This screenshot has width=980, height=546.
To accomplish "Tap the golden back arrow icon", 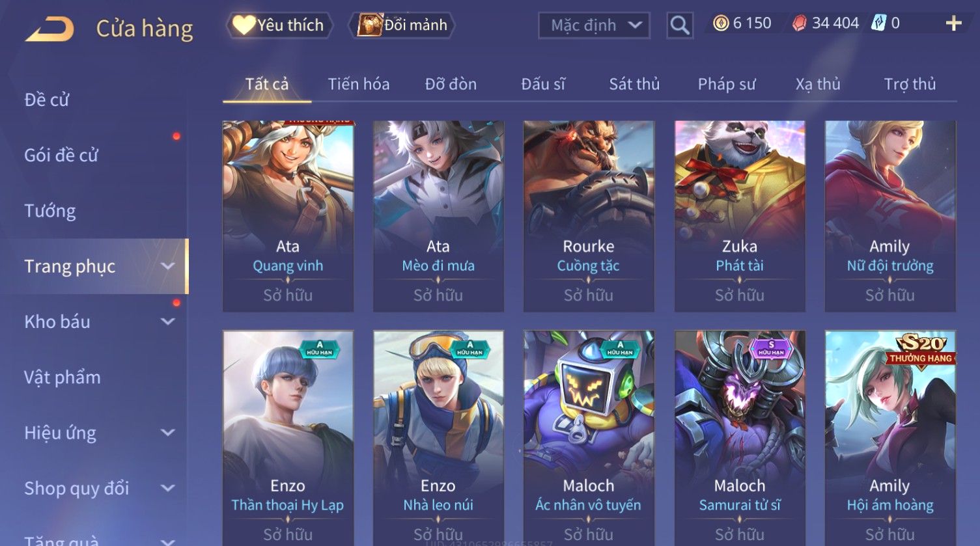I will [x=49, y=29].
